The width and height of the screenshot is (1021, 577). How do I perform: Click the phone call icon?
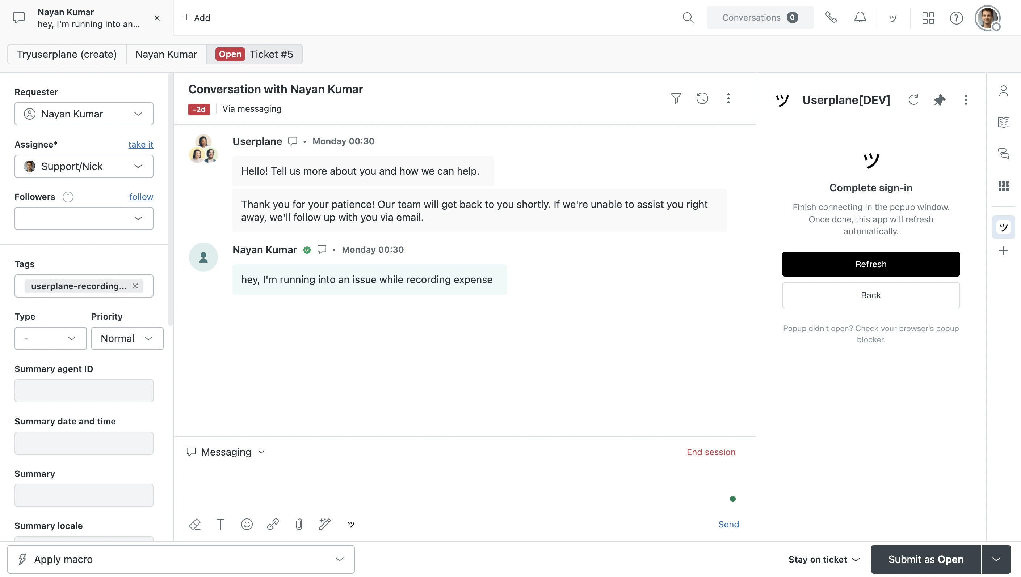click(x=831, y=17)
